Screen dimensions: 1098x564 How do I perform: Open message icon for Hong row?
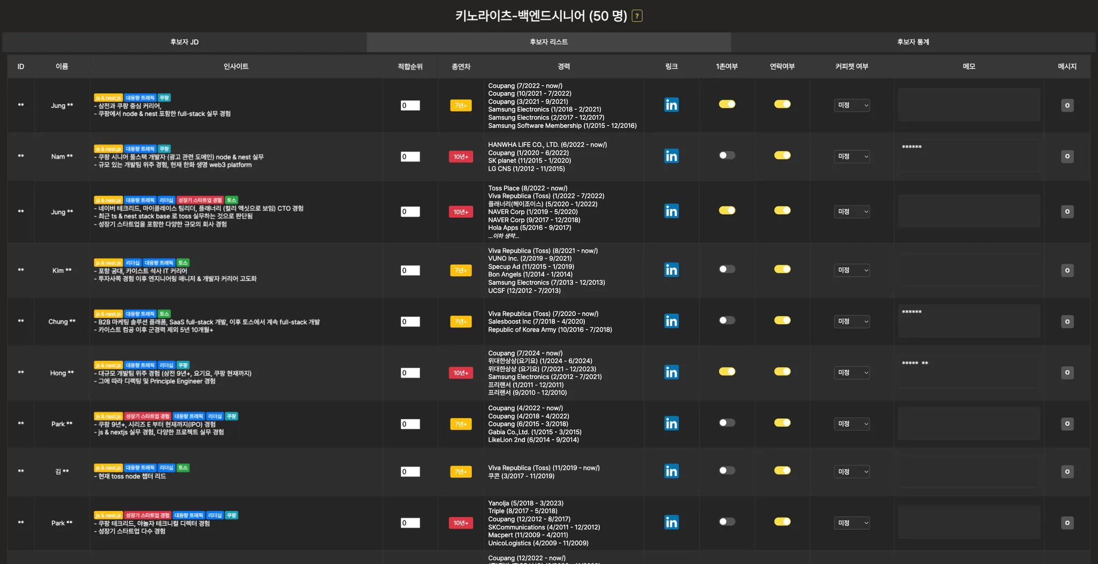point(1067,372)
